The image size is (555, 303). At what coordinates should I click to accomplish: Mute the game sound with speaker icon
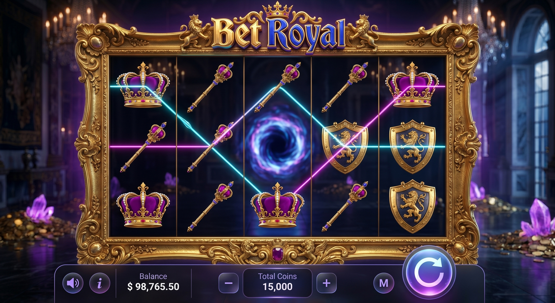[x=73, y=283]
